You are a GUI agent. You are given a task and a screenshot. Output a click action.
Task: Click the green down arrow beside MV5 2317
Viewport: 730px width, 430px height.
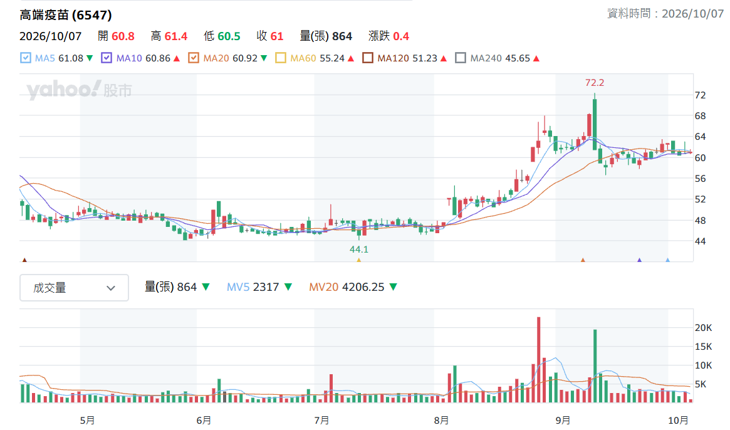[x=288, y=287]
